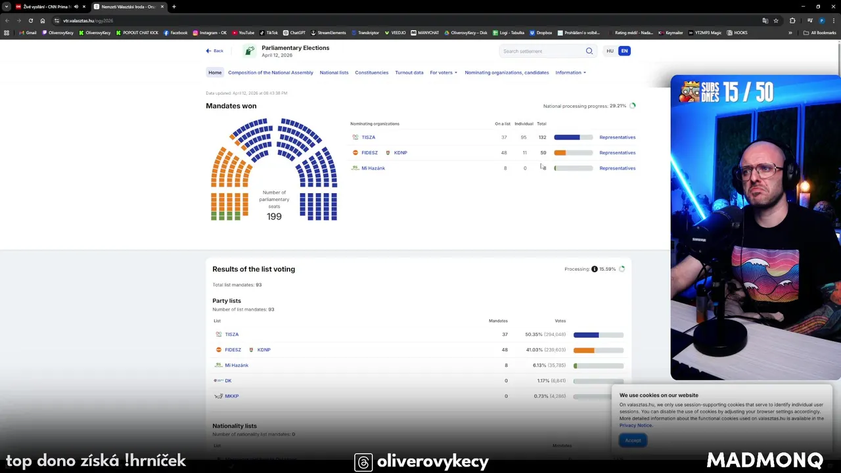The image size is (841, 473).
Task: Open MKKP in the party lists
Action: [232, 396]
